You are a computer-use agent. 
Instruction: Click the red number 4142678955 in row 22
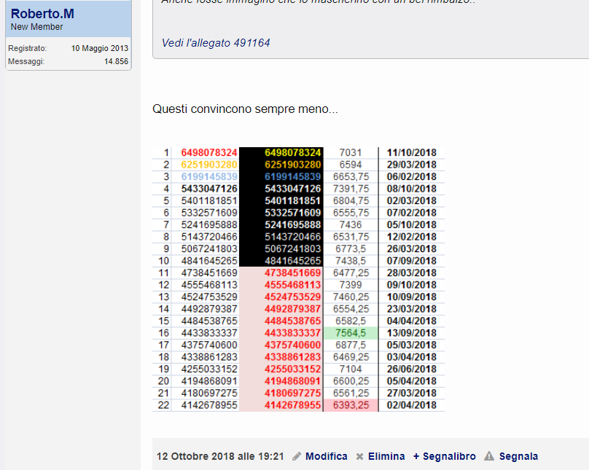tap(293, 405)
